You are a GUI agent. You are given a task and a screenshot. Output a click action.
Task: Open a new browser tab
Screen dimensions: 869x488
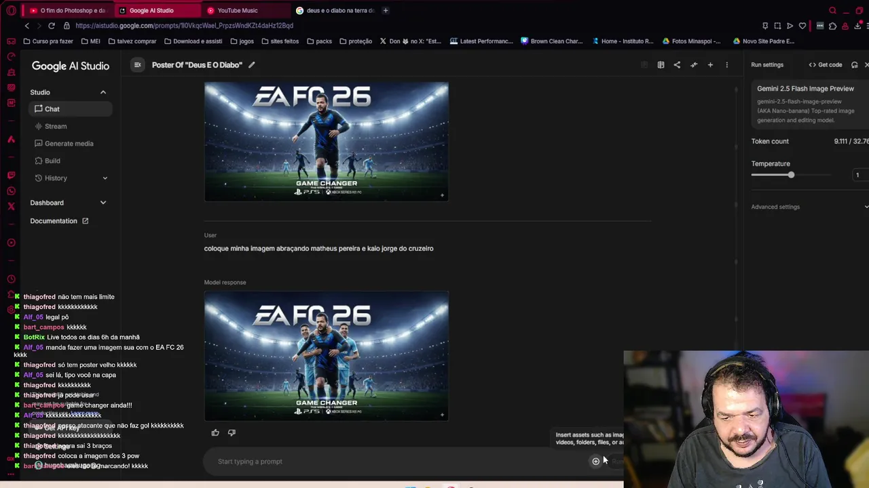[x=385, y=10]
